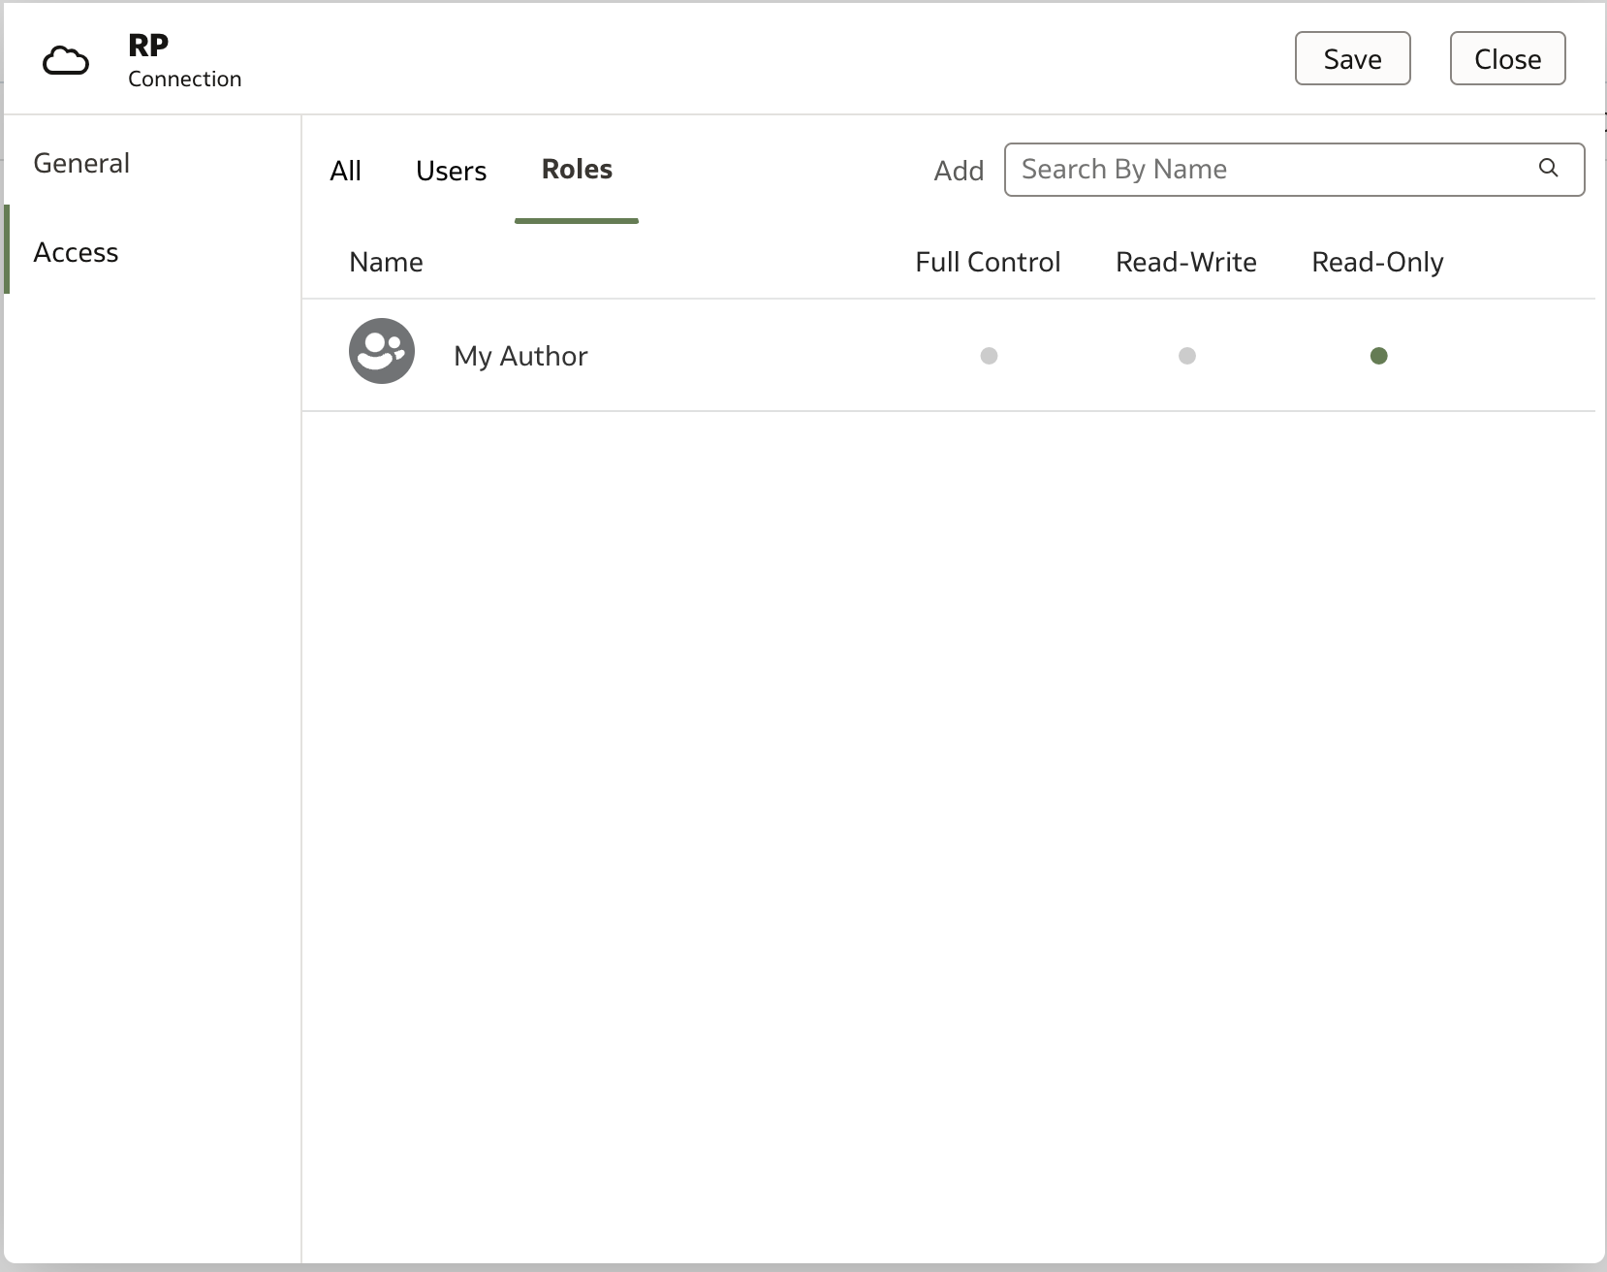Click the My Author role avatar icon
The height and width of the screenshot is (1272, 1607).
coord(382,351)
